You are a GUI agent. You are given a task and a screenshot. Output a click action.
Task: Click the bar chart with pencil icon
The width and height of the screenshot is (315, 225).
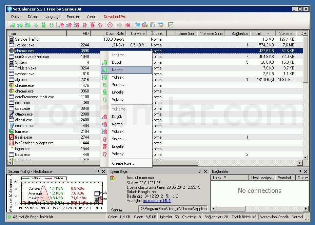[145, 25]
